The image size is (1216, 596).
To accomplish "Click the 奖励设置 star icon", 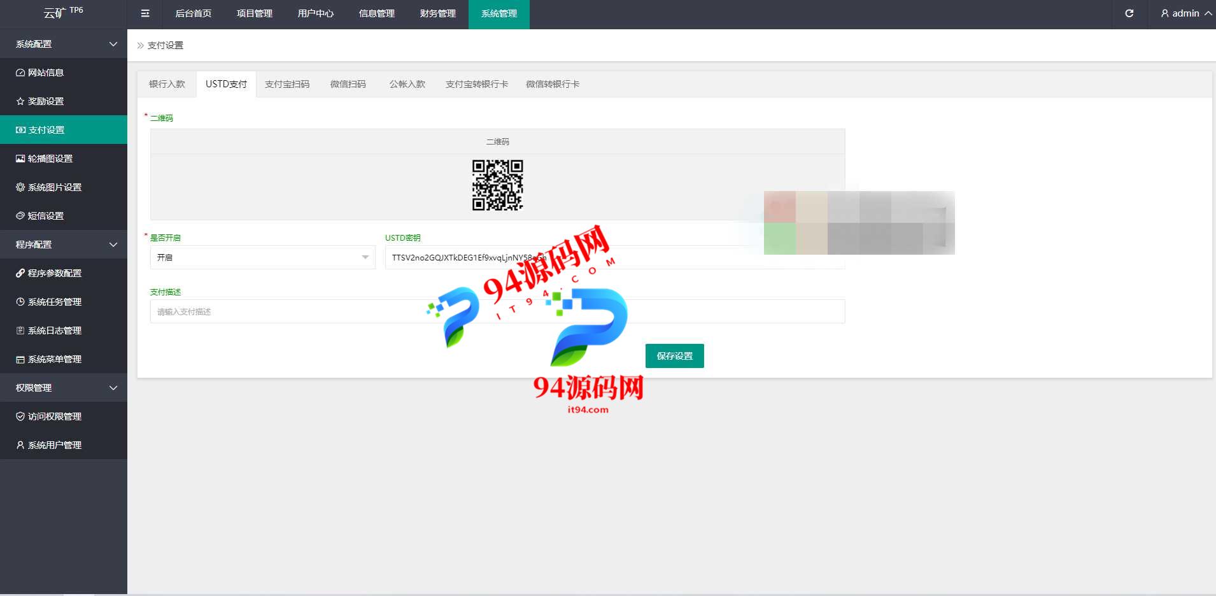I will (x=20, y=101).
